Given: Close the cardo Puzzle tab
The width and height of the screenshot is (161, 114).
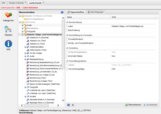Looking at the screenshot, I should [x=43, y=2].
